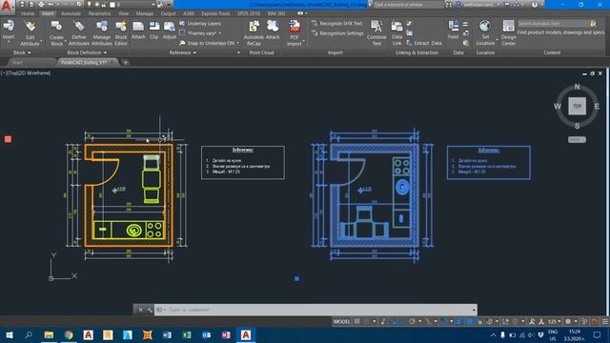This screenshot has height=343, width=610.
Task: Open Excel from the taskbar
Action: pos(187,334)
